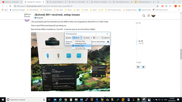Show hidden system tray icons chevron
The width and height of the screenshot is (182, 102).
[x=154, y=100]
